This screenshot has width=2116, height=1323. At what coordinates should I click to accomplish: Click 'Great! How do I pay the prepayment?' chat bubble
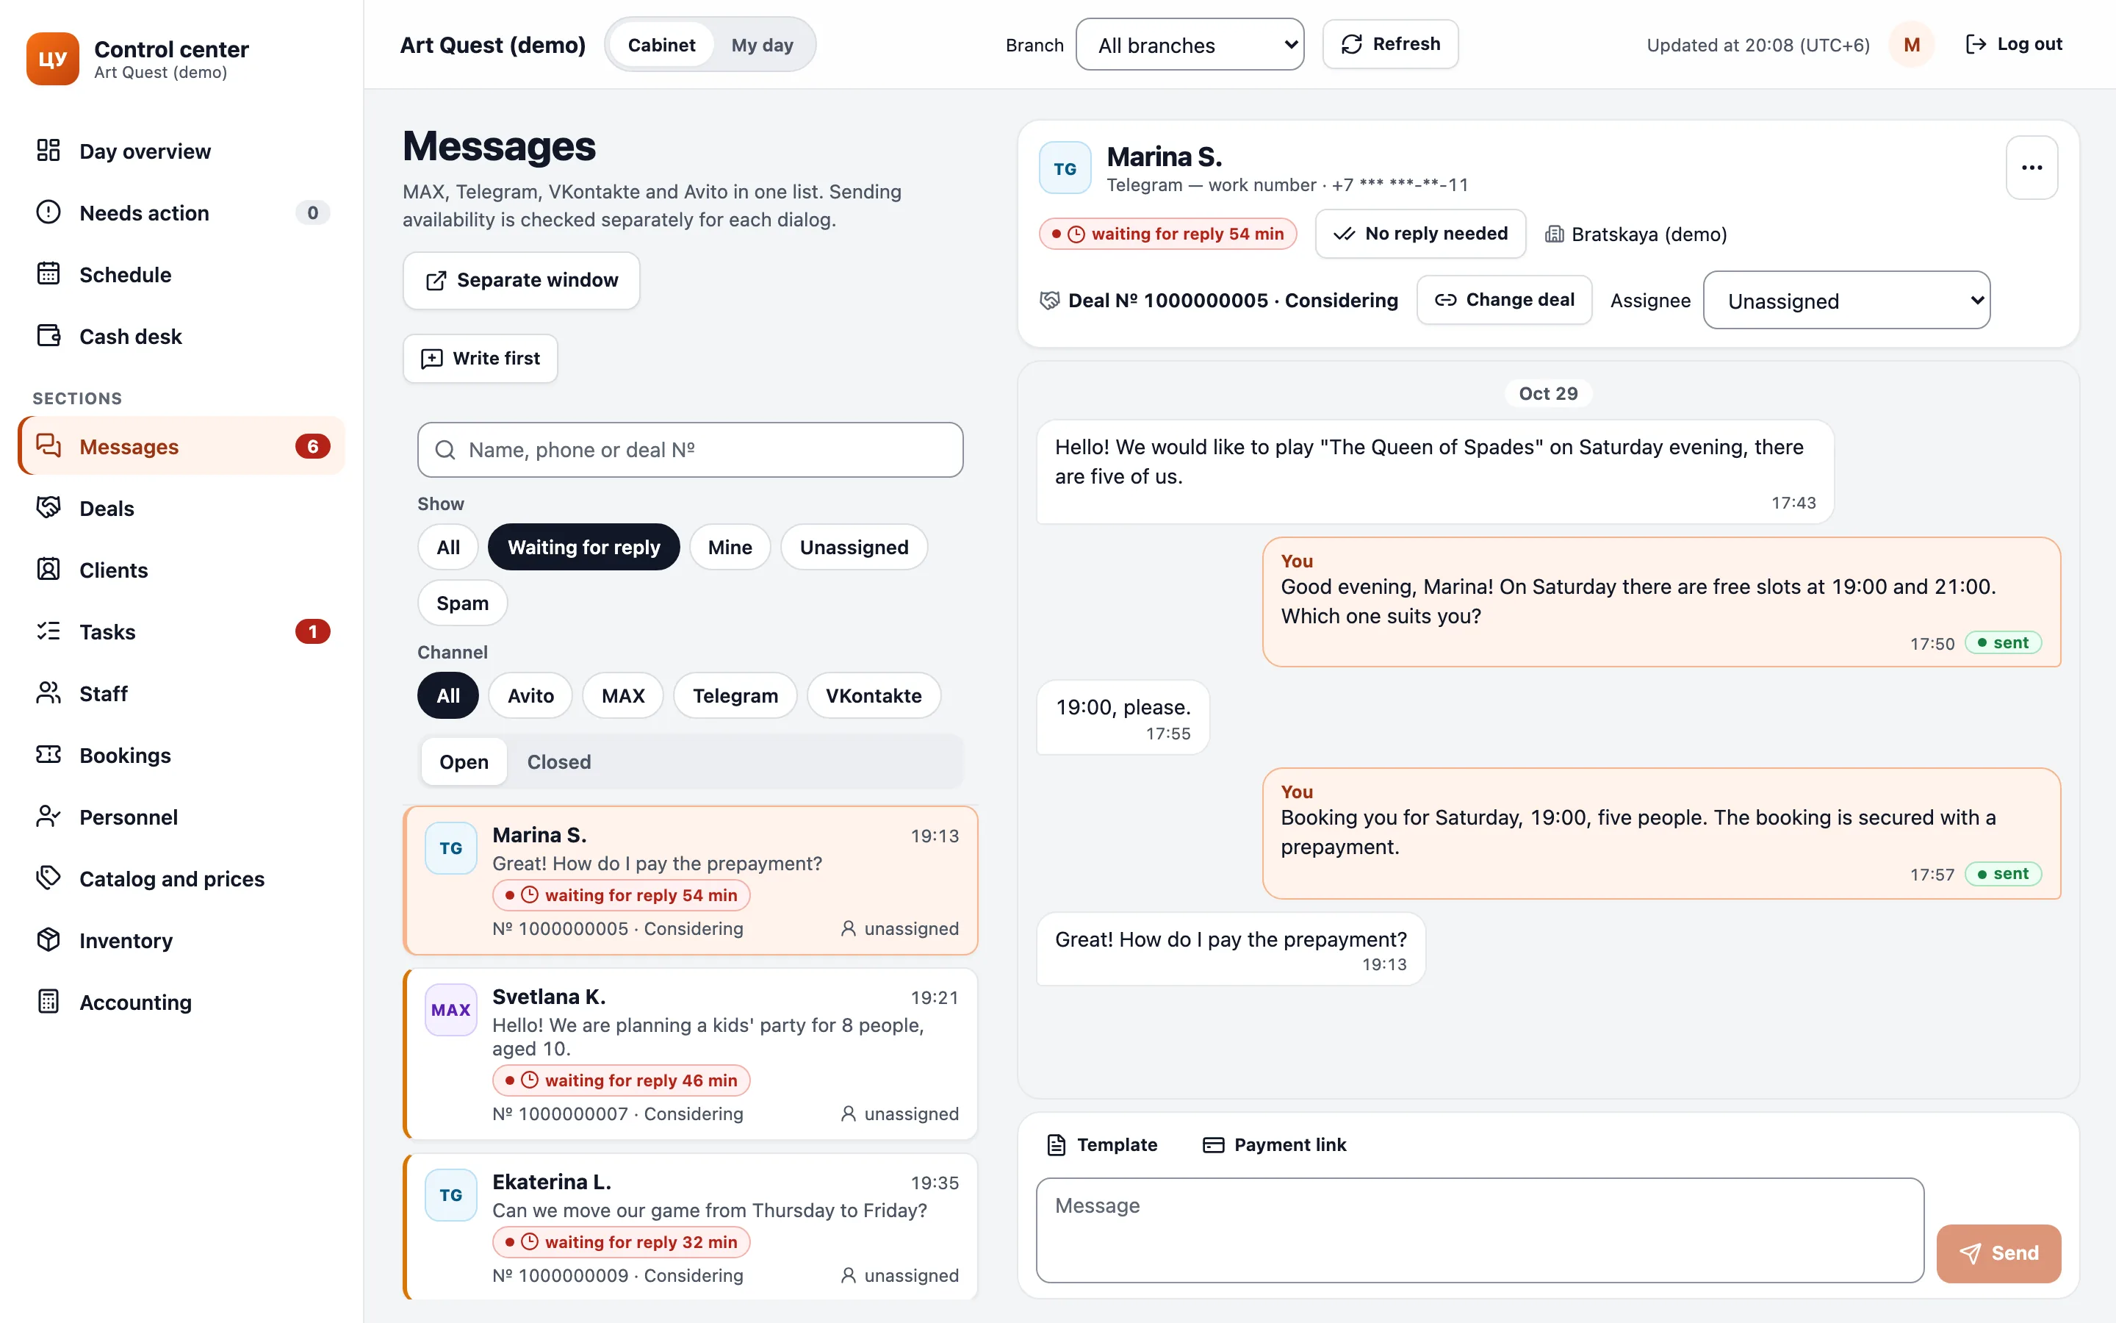(x=1230, y=950)
